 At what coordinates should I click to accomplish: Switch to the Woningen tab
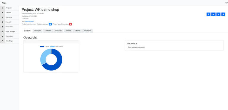38,31
